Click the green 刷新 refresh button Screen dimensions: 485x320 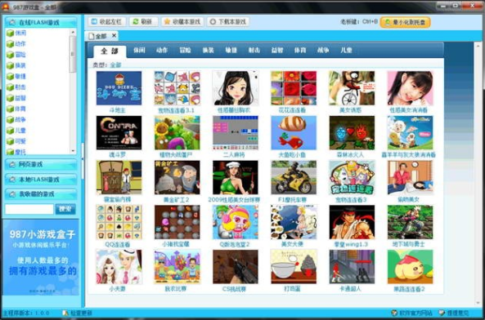[143, 21]
